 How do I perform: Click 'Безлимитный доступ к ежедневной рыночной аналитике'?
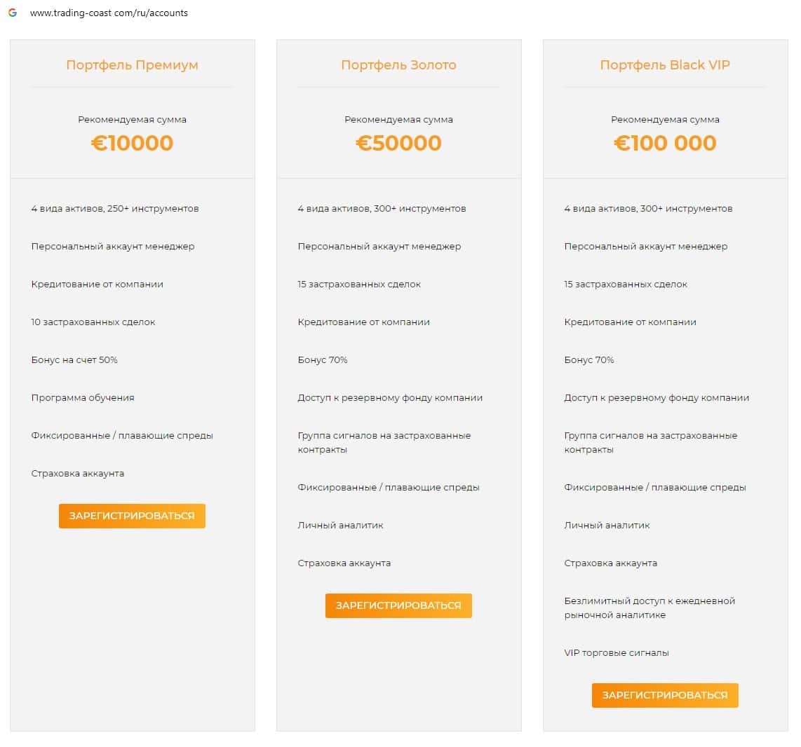[649, 608]
